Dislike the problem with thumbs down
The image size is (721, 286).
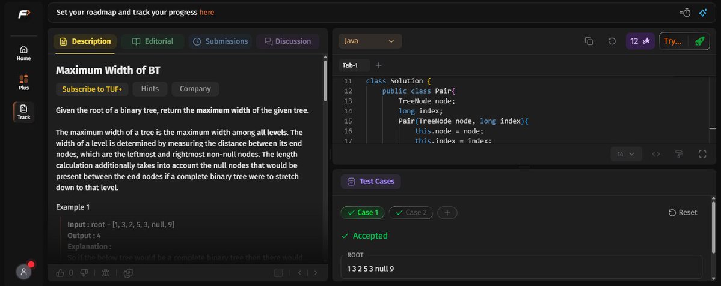84,273
